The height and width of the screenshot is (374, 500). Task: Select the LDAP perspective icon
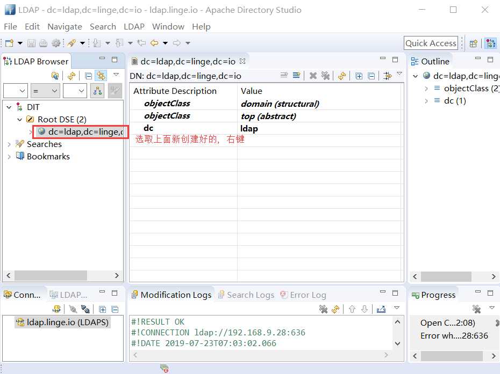491,43
